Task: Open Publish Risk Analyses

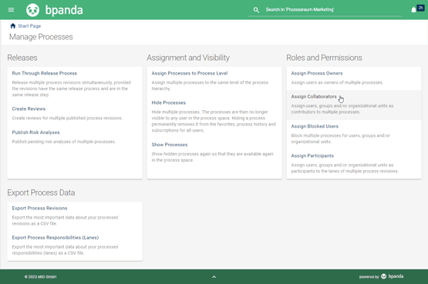Action: click(35, 132)
